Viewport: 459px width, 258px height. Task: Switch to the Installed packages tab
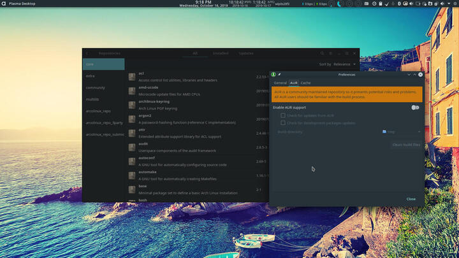click(x=221, y=54)
